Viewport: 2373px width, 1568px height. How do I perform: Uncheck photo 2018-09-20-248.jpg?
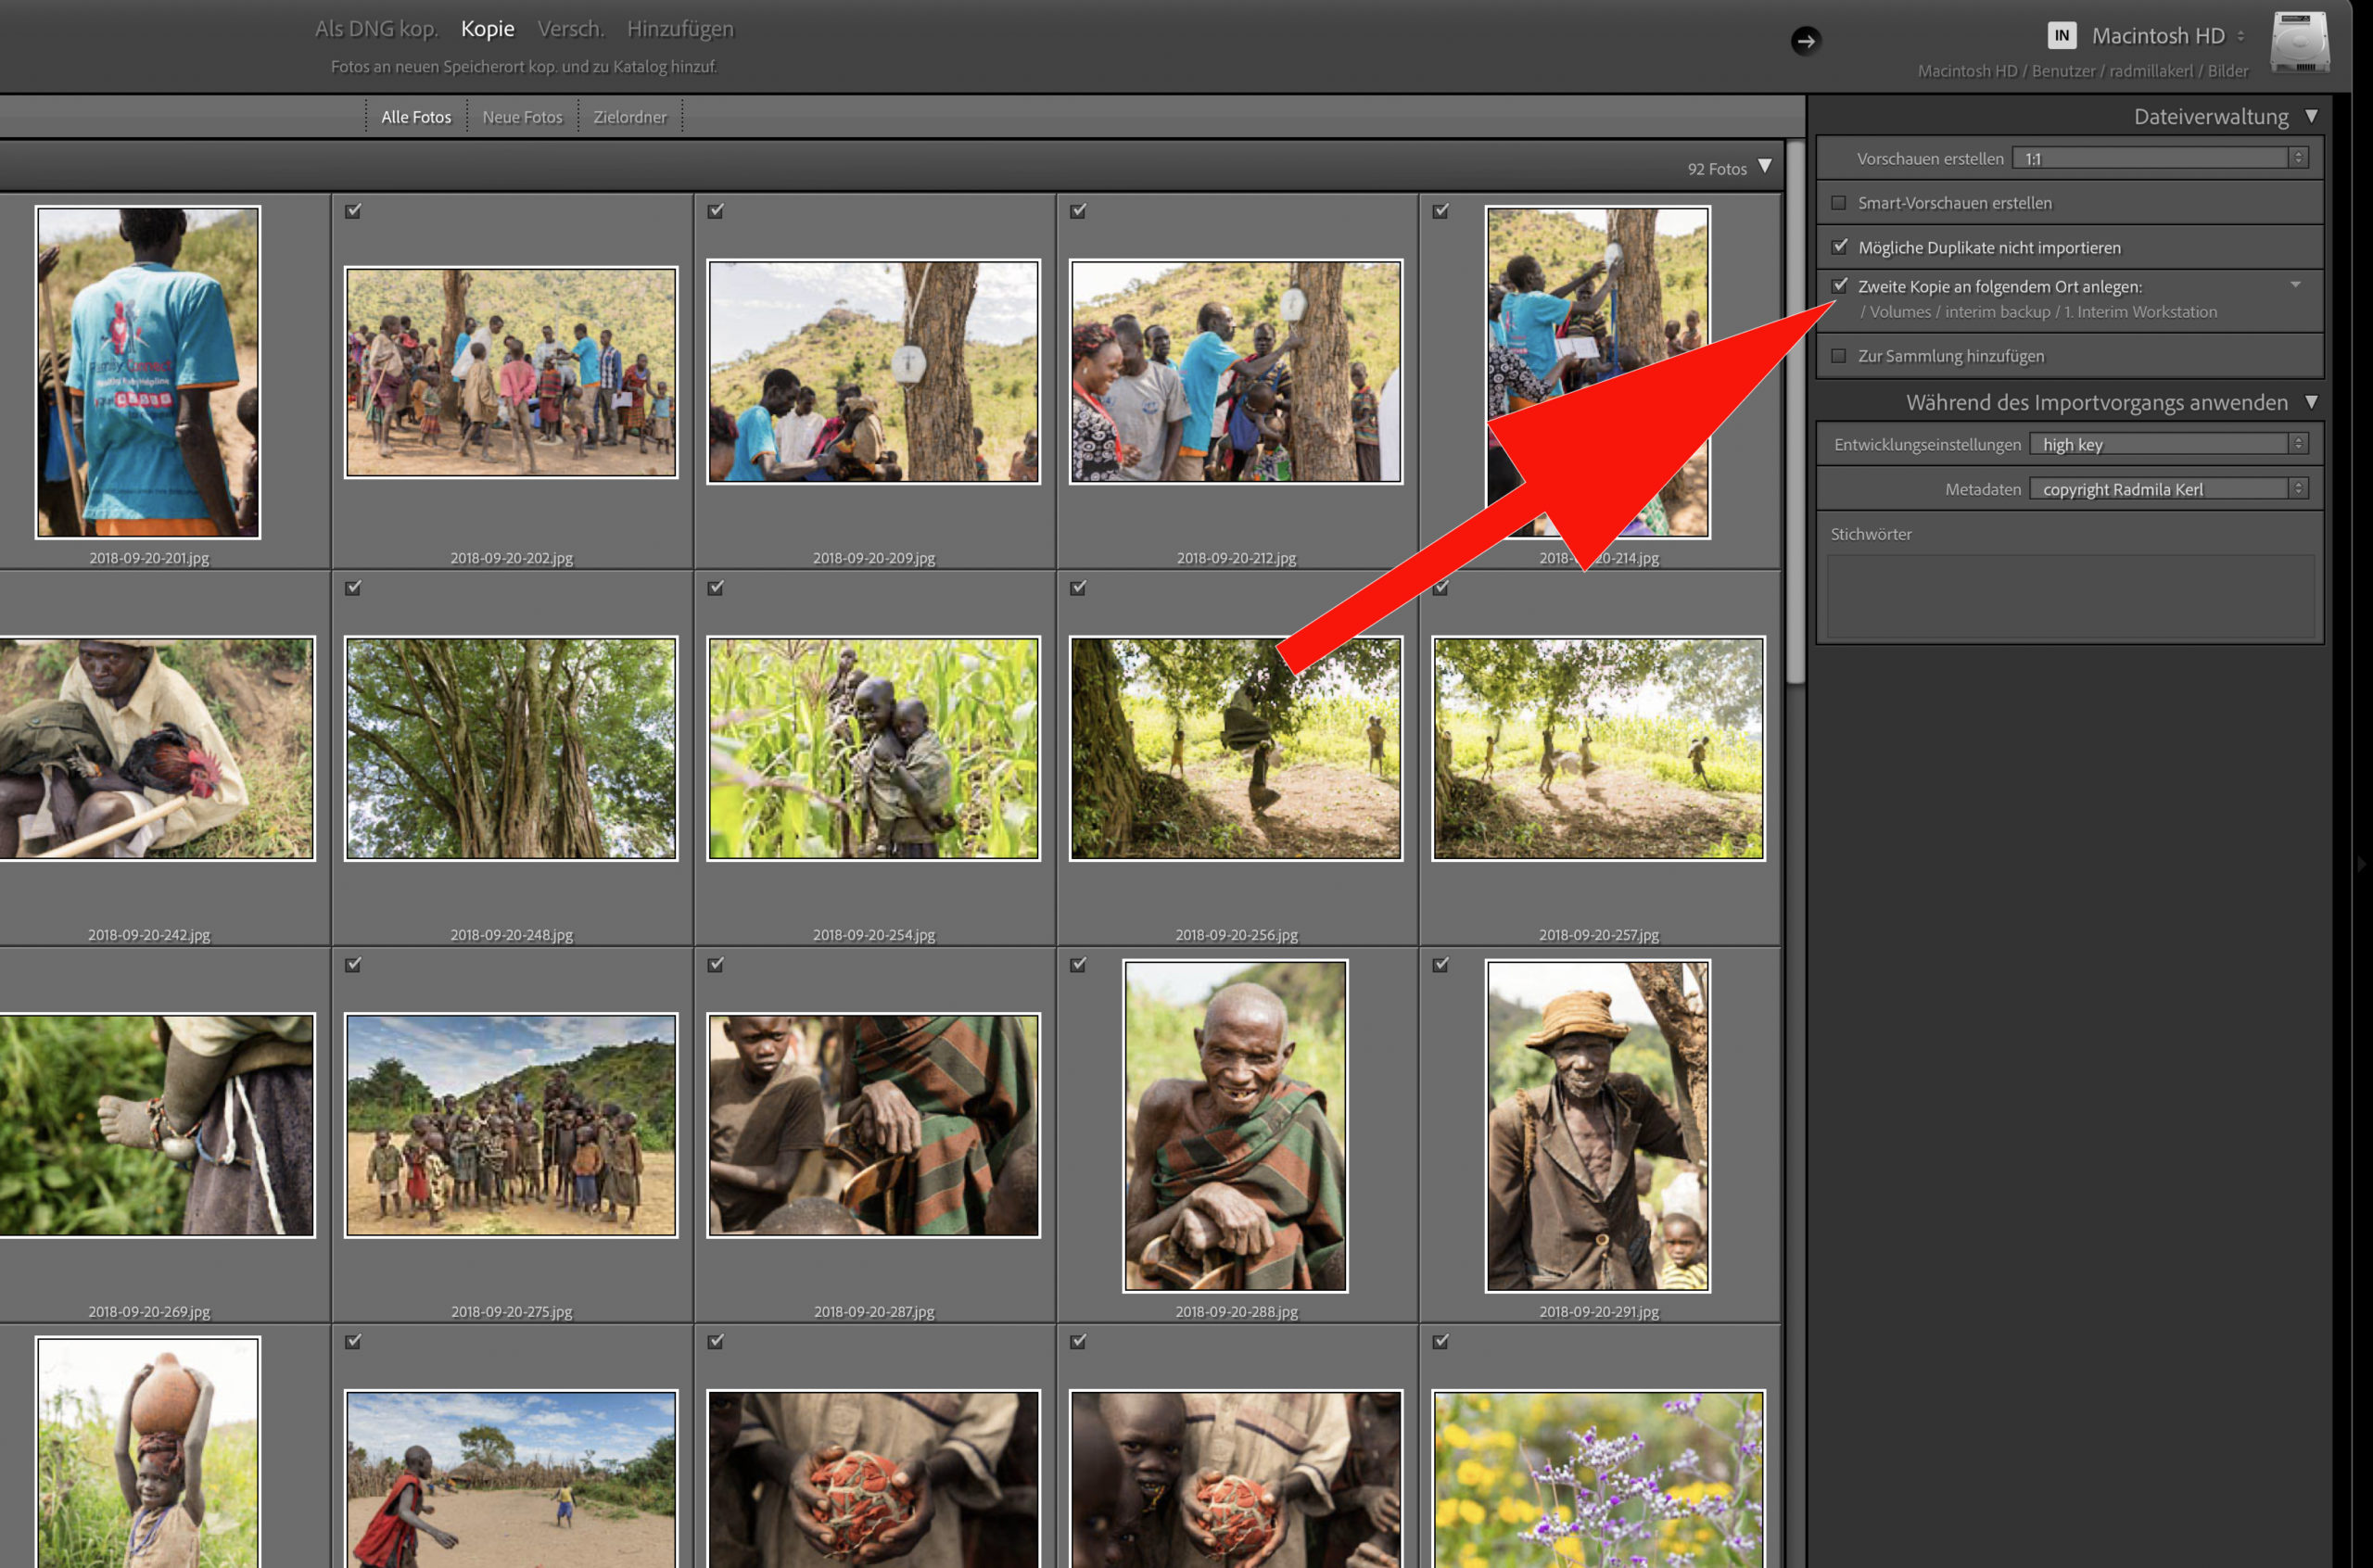(x=353, y=588)
